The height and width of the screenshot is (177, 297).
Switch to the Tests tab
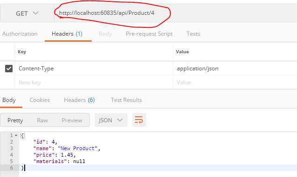193,34
